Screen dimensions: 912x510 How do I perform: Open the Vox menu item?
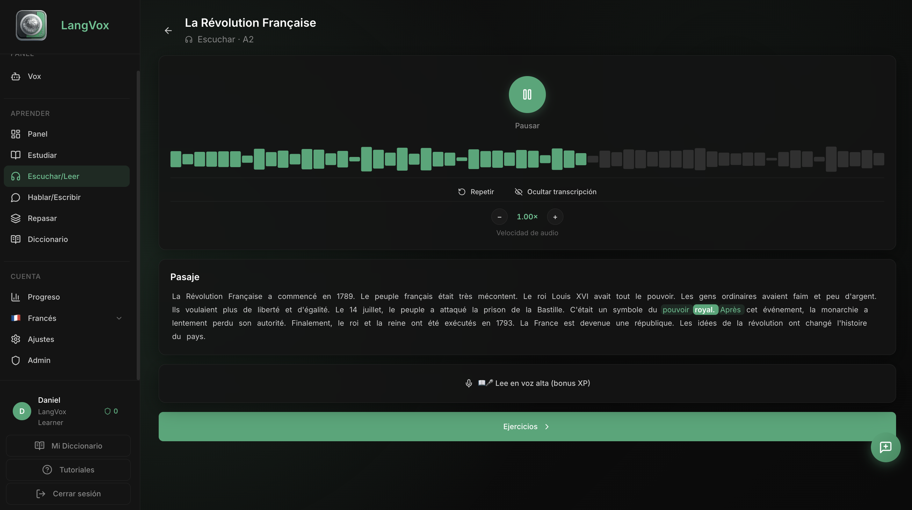pyautogui.click(x=67, y=76)
